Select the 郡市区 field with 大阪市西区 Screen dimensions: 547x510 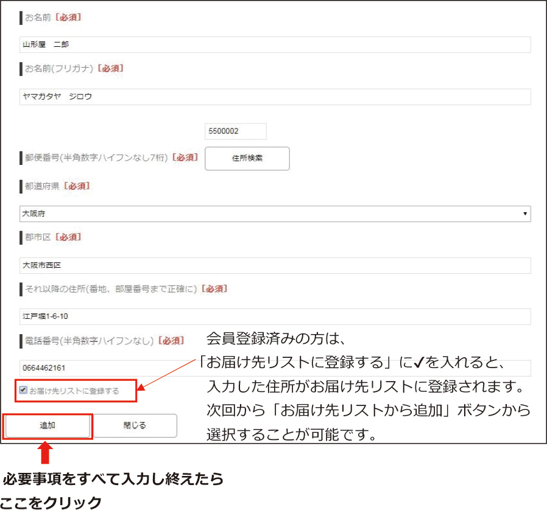274,266
